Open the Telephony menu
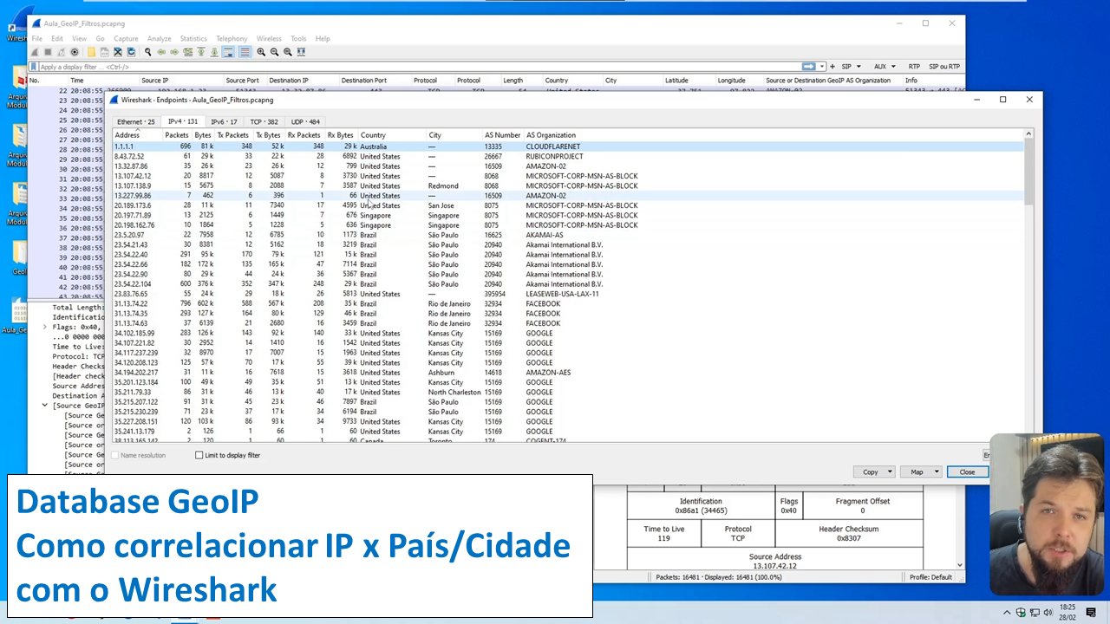1110x624 pixels. coord(232,39)
